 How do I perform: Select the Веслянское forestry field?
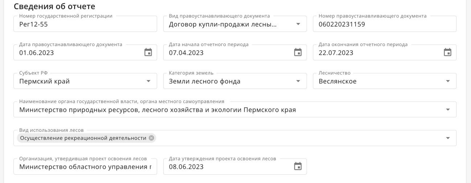point(385,81)
